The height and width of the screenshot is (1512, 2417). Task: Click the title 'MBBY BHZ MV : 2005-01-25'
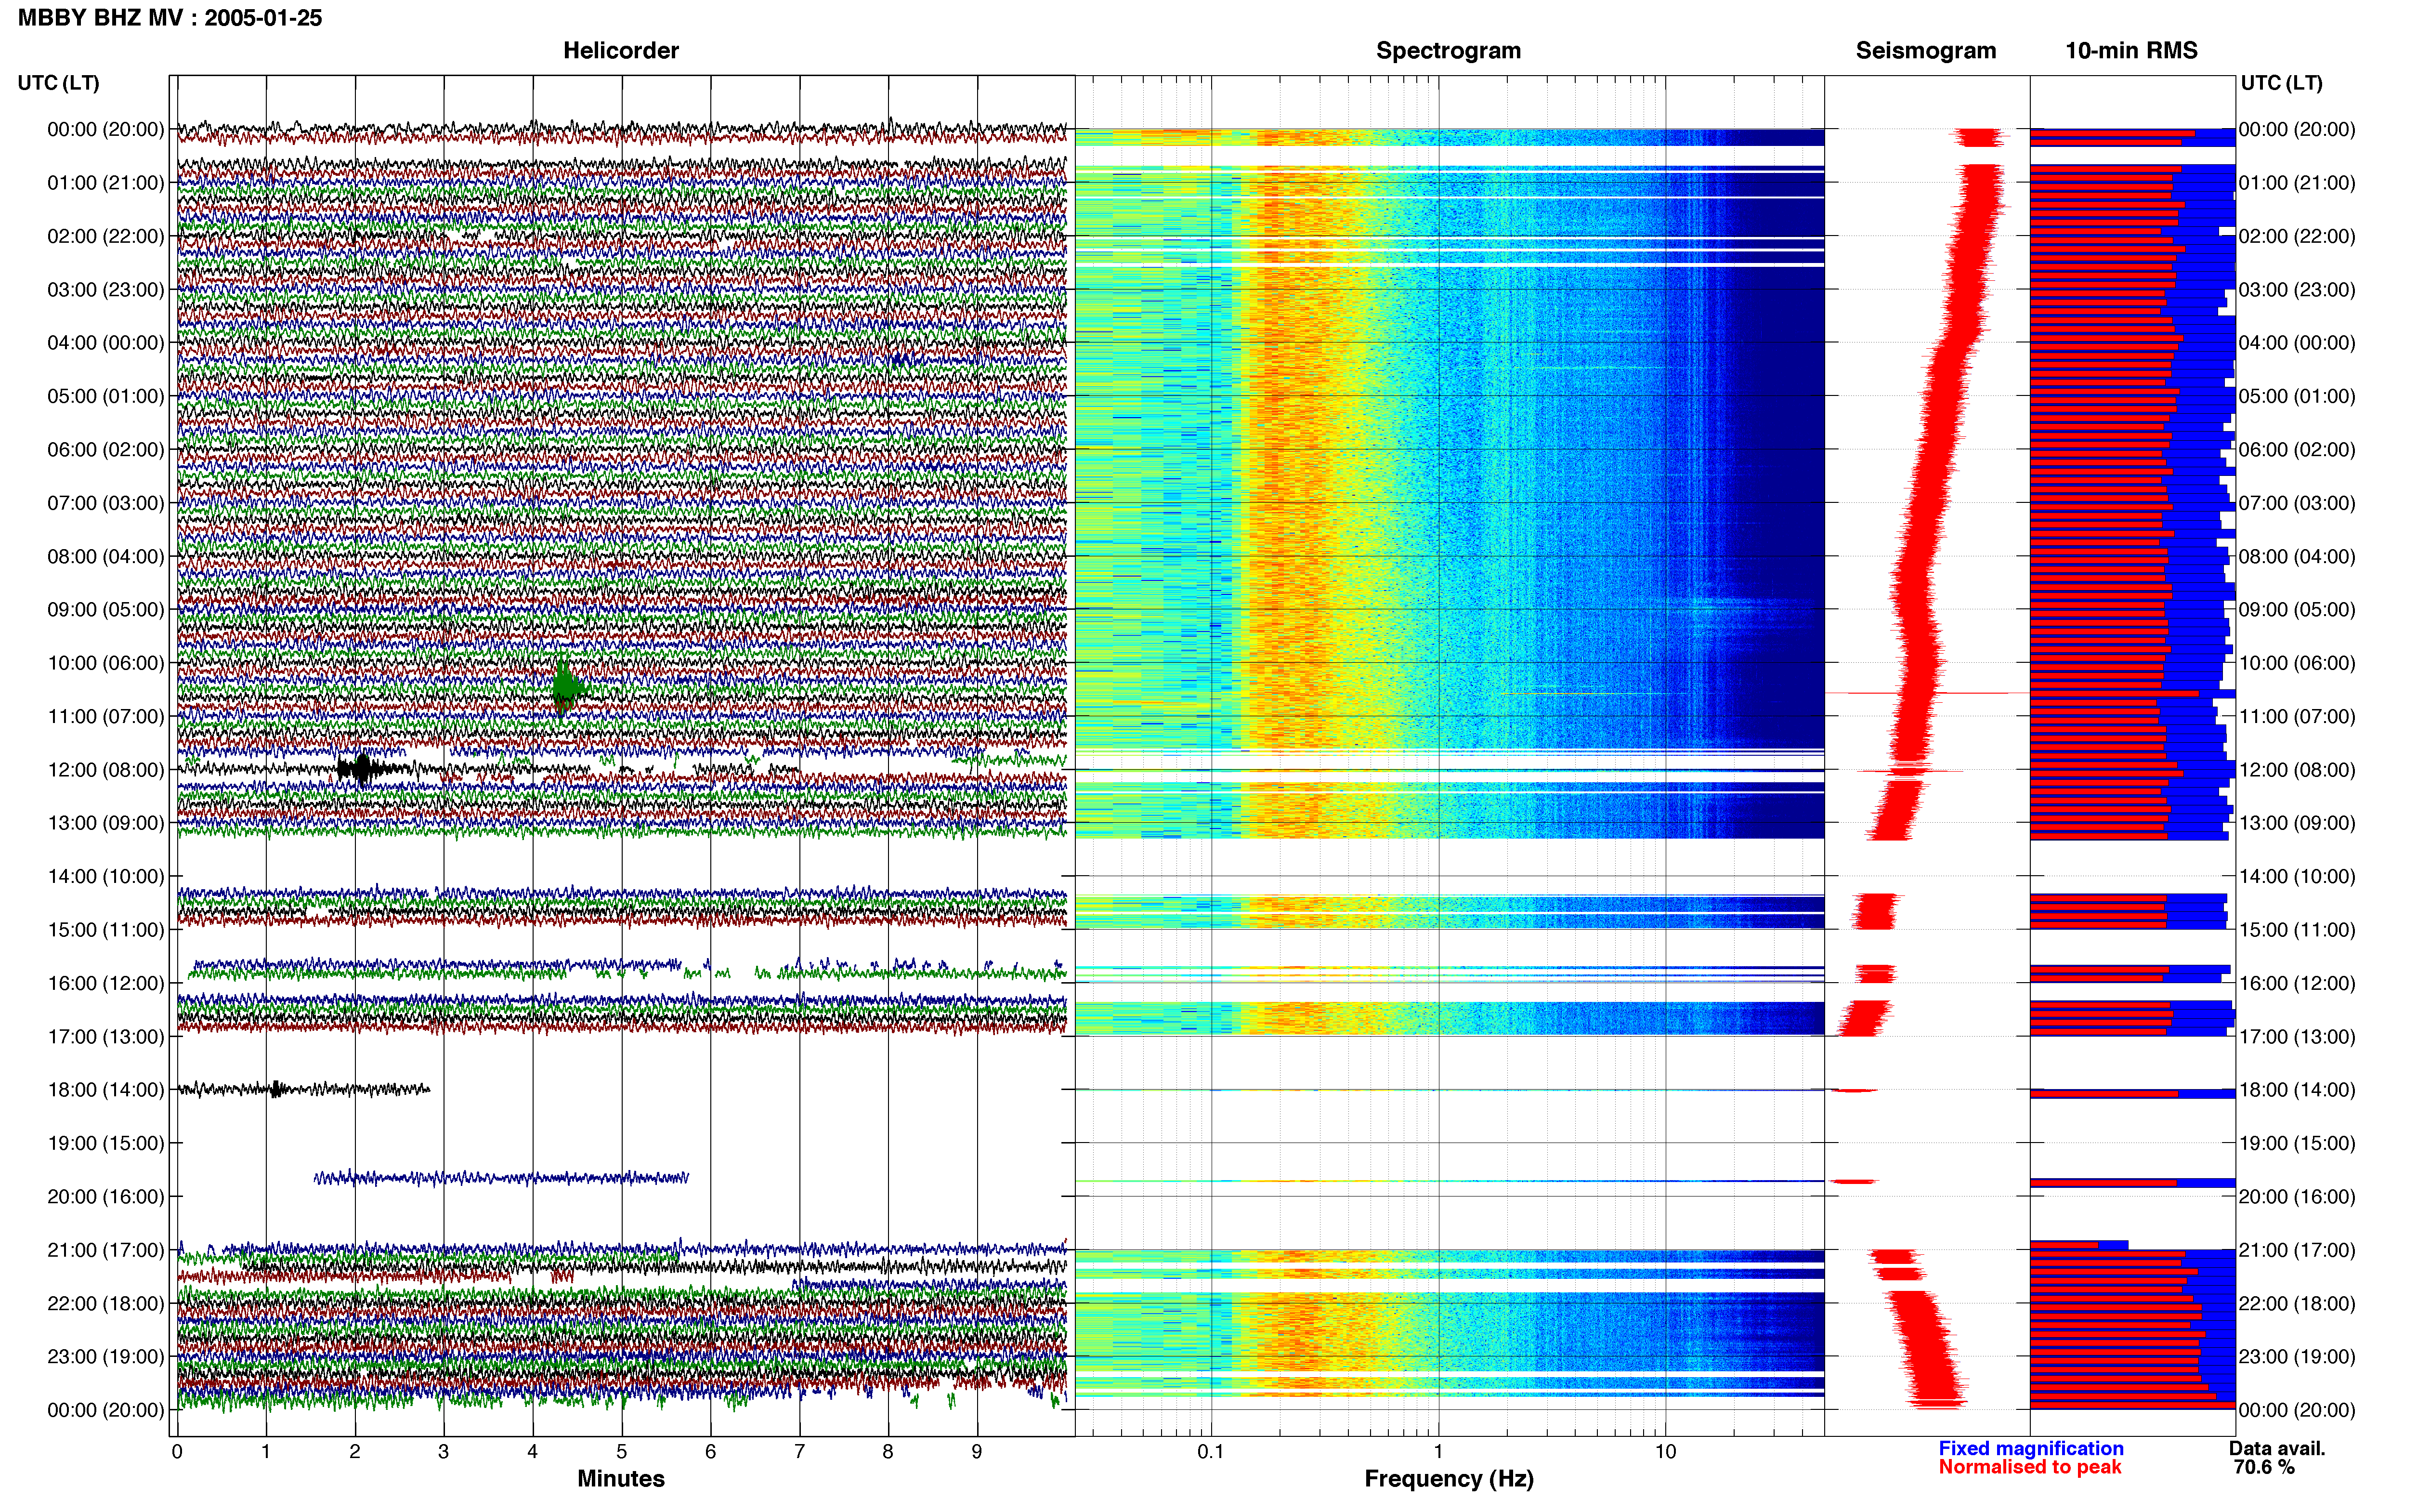click(x=170, y=18)
